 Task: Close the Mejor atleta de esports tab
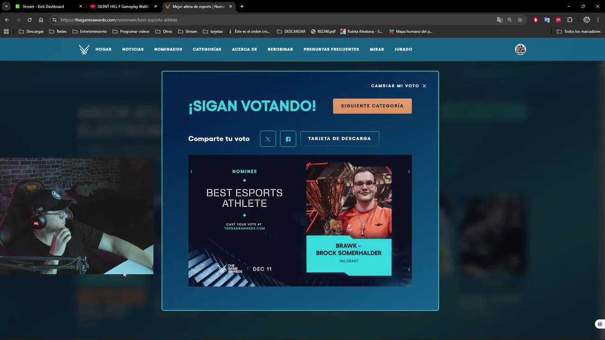[x=231, y=7]
